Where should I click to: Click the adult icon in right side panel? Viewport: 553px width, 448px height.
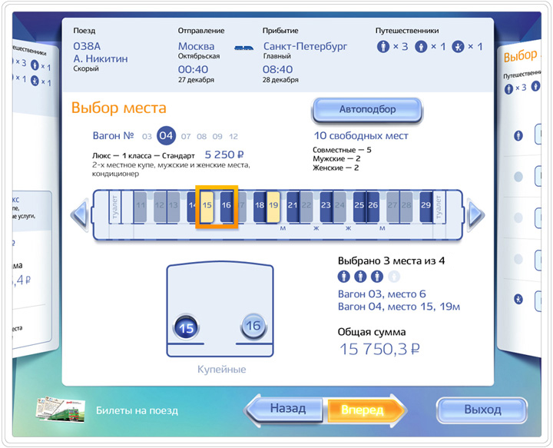518,136
